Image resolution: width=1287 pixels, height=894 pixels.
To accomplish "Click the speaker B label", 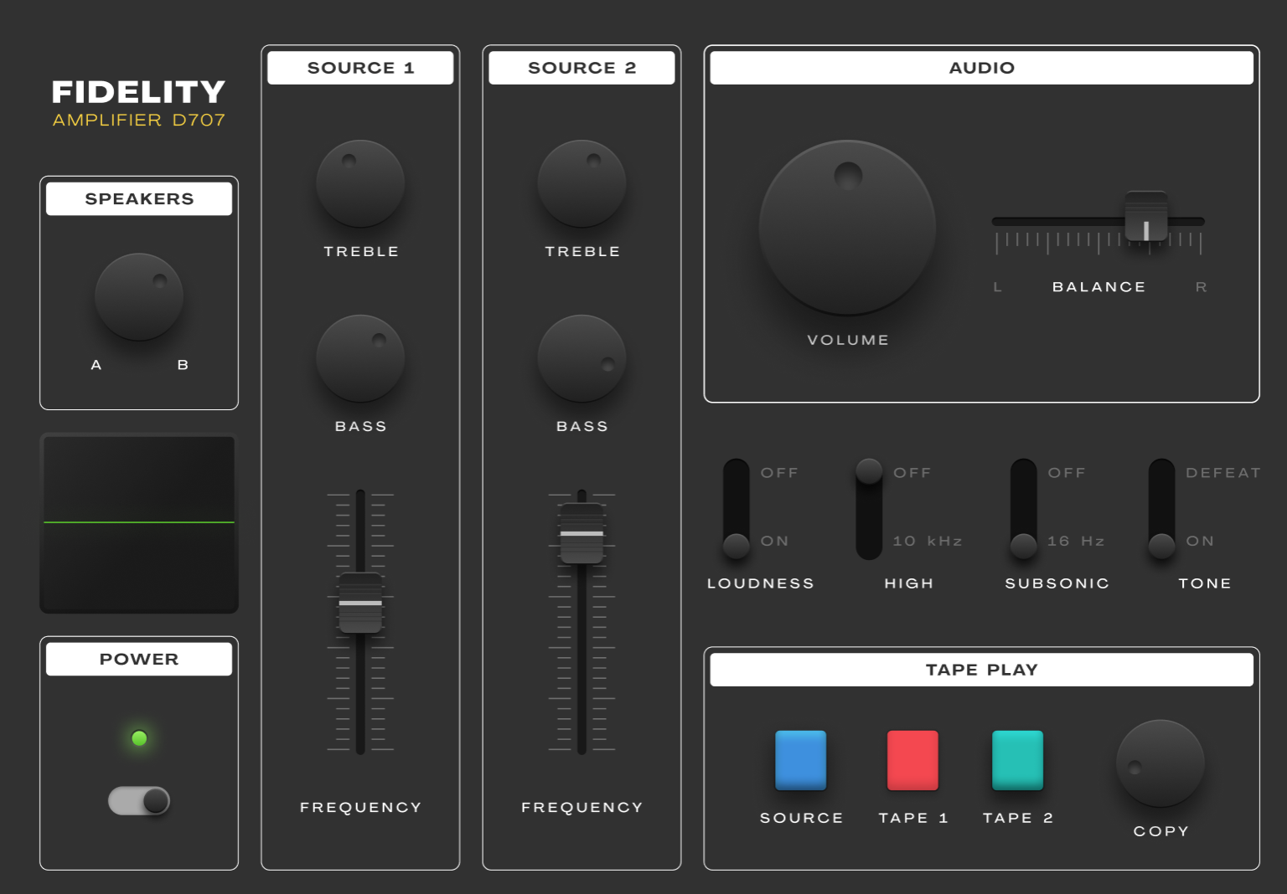I will pyautogui.click(x=183, y=365).
